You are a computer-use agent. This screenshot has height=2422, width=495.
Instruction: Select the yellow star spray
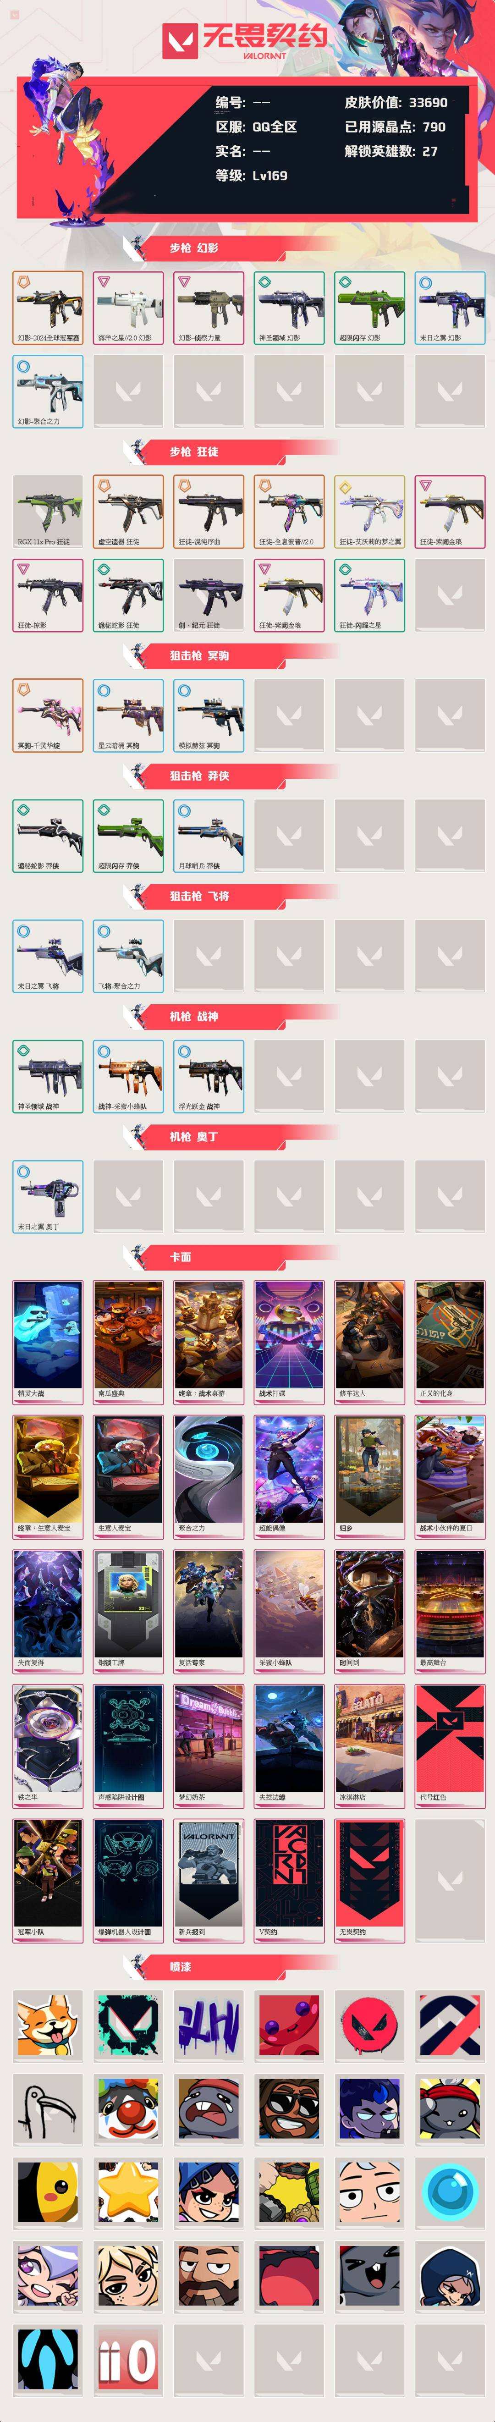point(129,2191)
